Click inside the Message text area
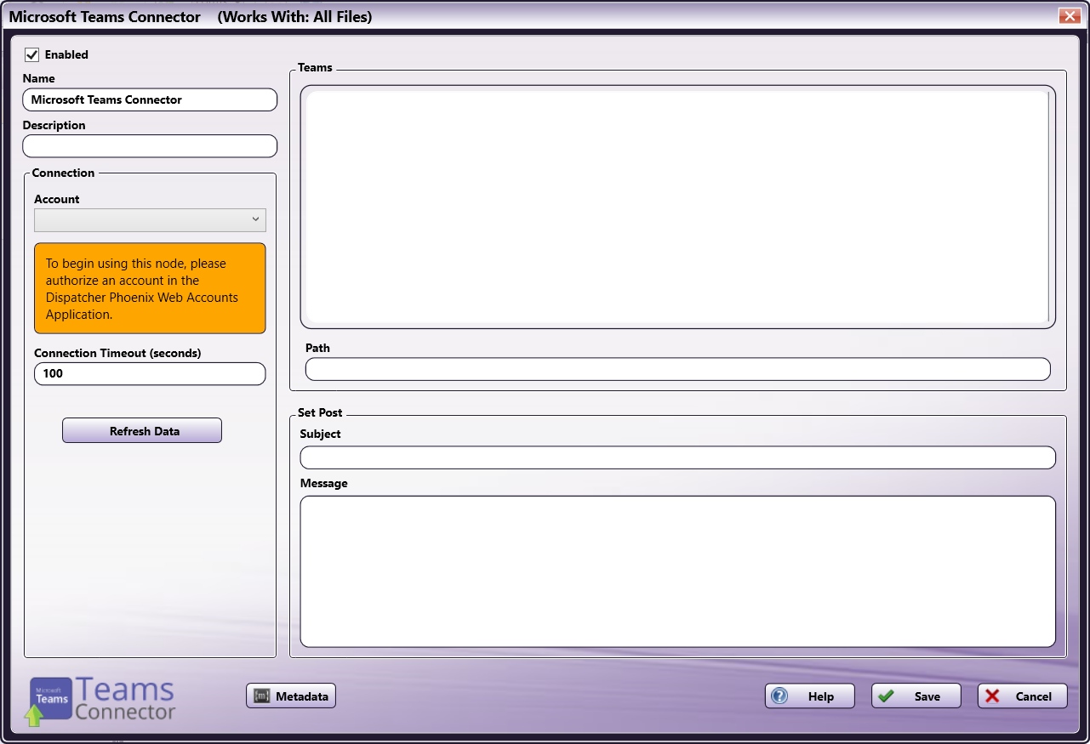Viewport: 1090px width, 744px height. (x=677, y=571)
